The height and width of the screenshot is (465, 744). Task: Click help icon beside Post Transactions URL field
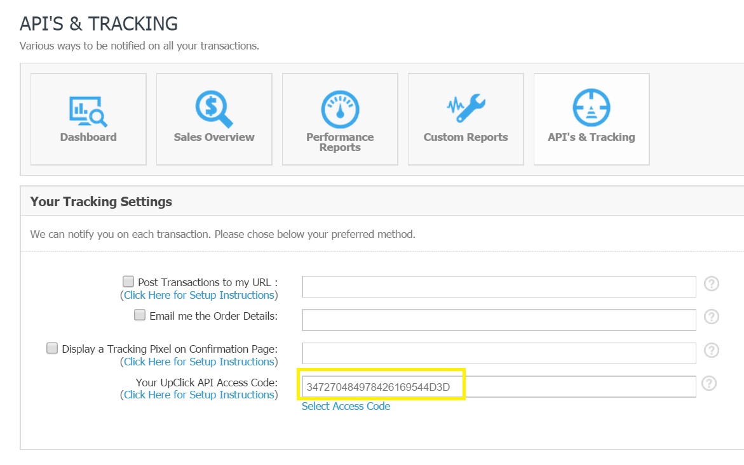pos(712,284)
